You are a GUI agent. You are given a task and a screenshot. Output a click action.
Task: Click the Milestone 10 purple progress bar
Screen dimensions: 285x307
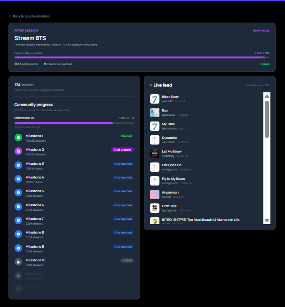pos(63,123)
